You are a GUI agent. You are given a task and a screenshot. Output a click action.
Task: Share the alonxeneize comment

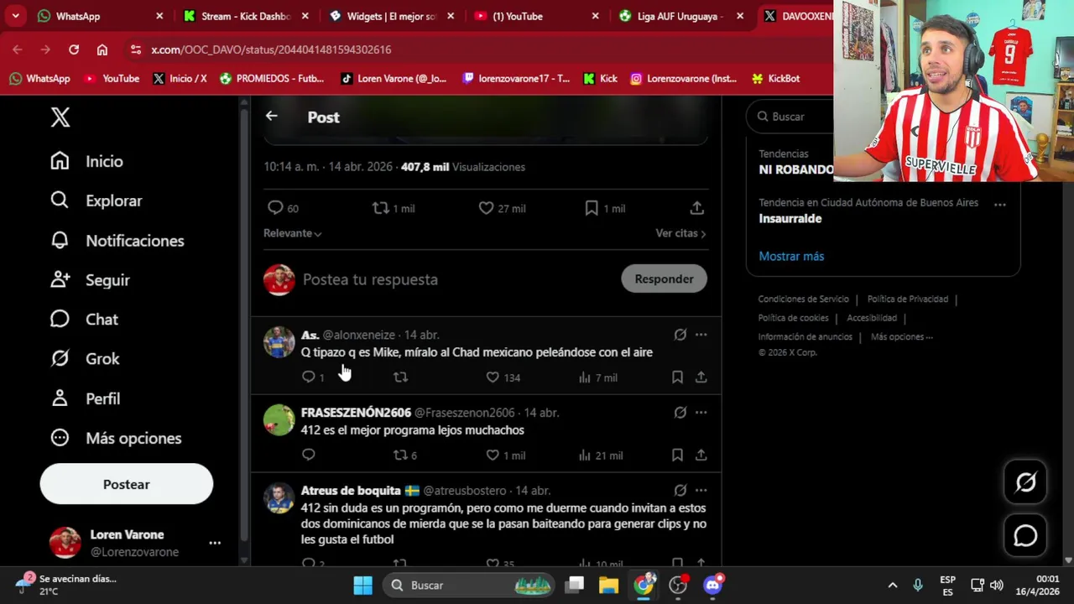701,377
